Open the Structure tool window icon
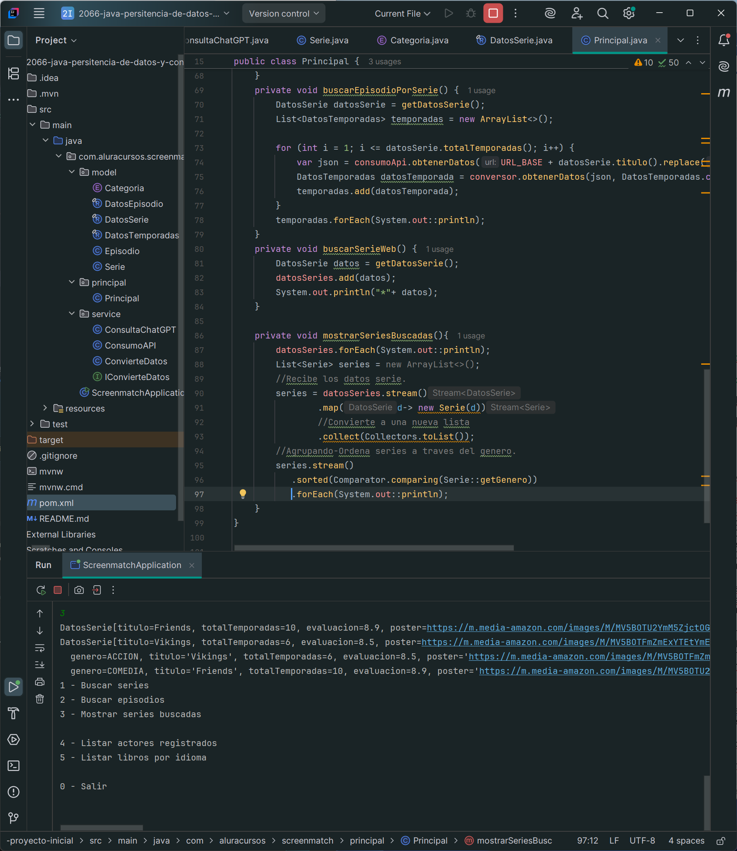 (x=14, y=73)
